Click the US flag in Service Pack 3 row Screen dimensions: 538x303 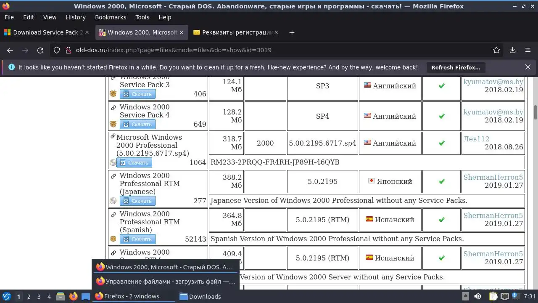point(367,85)
